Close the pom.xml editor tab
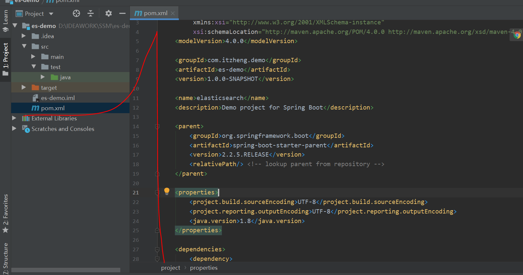523x275 pixels. click(x=173, y=13)
